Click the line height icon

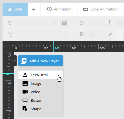109,23
